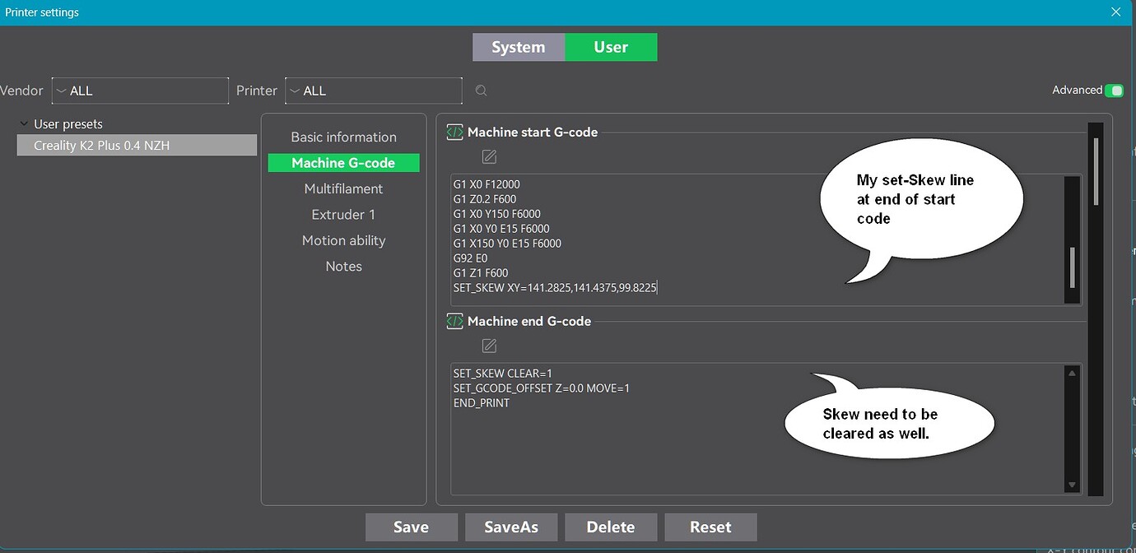Open the editor via pencil icon under end G-code
The height and width of the screenshot is (553, 1136).
click(x=489, y=346)
